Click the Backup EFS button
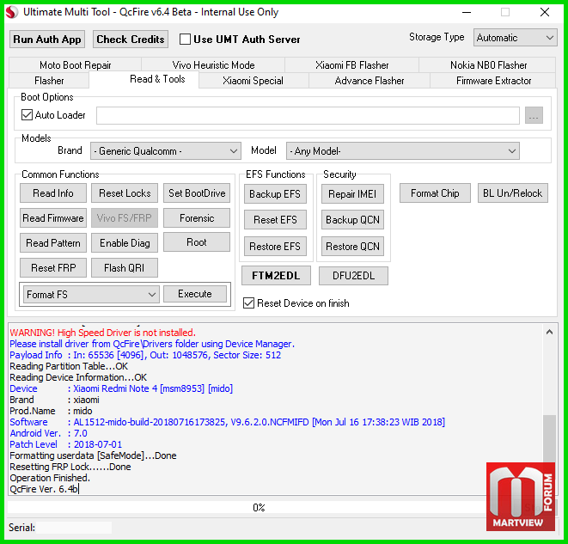 coord(275,194)
